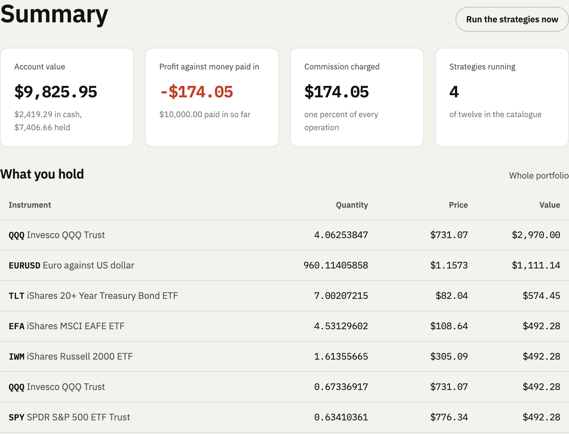Click the price $776.34

point(449,417)
